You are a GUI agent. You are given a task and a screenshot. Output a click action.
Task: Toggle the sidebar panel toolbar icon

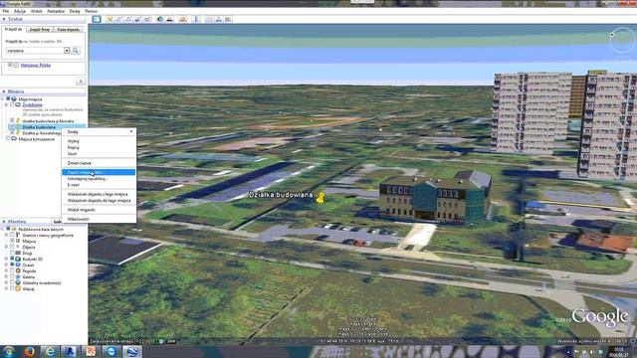(x=97, y=19)
